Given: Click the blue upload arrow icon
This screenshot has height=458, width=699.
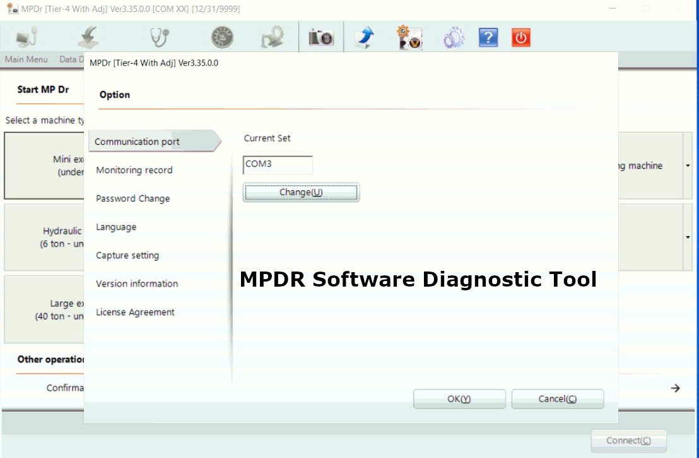Looking at the screenshot, I should 365,37.
